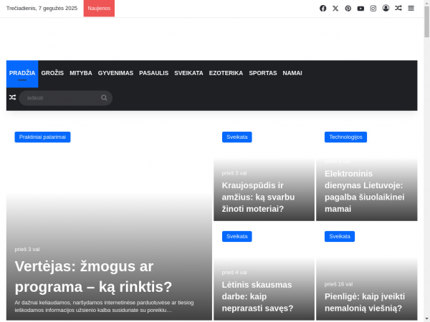Open the X (Twitter) social link
Viewport: 430px width, 322px height.
click(x=335, y=9)
